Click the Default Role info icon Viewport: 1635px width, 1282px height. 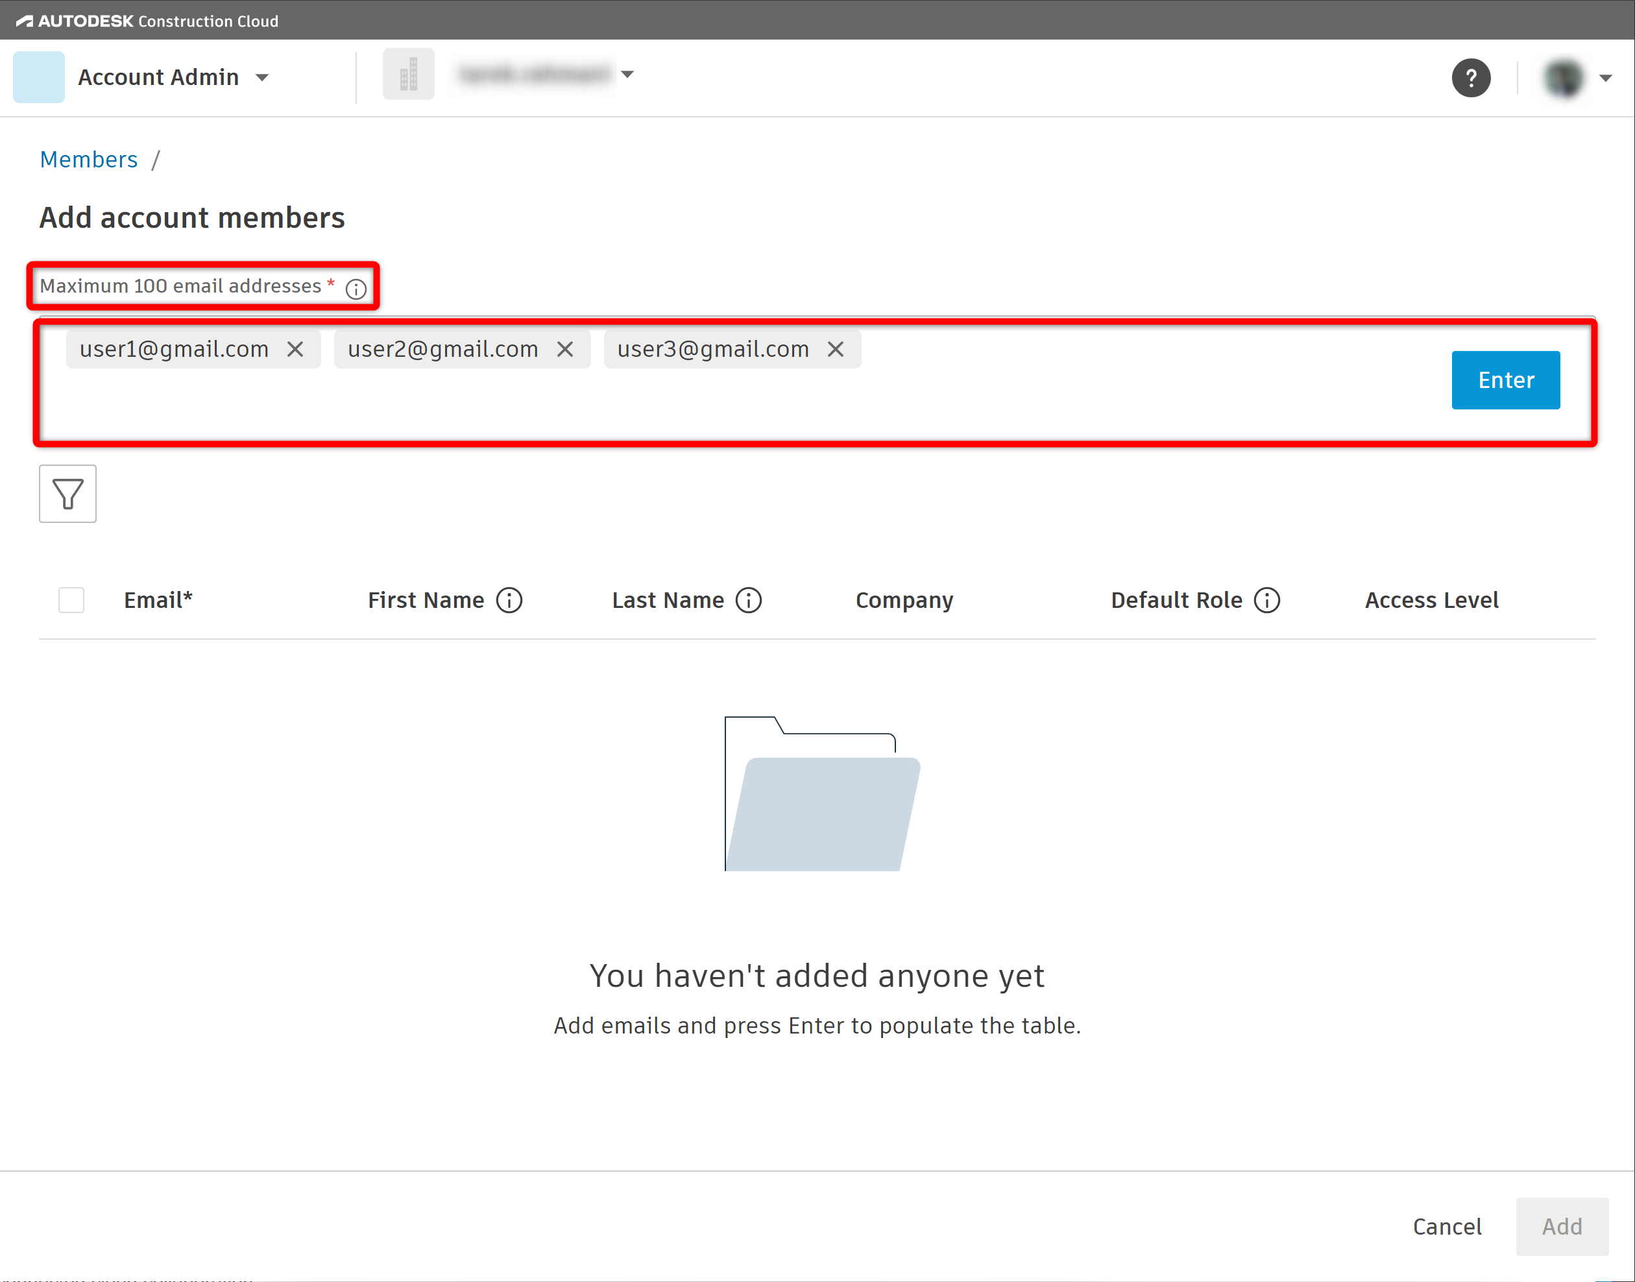pyautogui.click(x=1267, y=601)
